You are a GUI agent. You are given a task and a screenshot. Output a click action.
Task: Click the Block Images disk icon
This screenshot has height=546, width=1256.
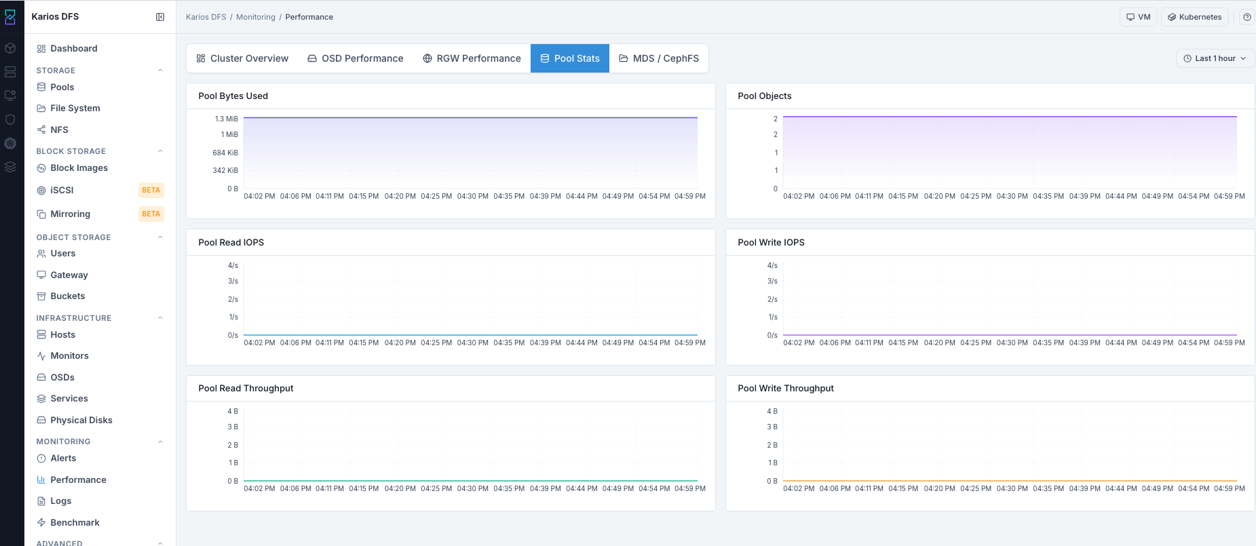(41, 168)
